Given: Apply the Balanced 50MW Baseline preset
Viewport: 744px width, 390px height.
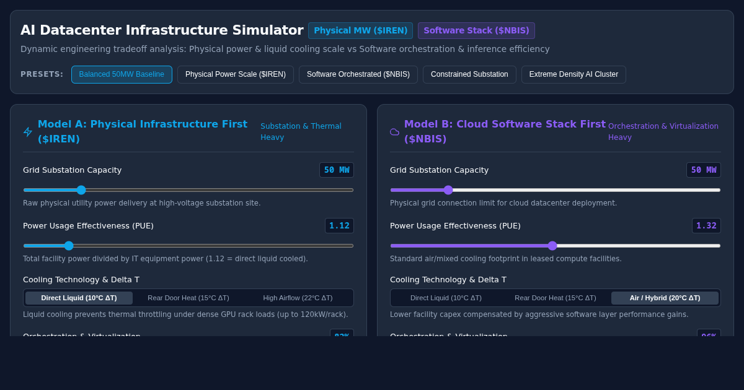Looking at the screenshot, I should 122,74.
